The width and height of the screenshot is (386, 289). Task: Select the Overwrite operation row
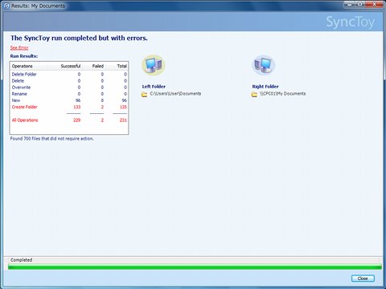69,88
